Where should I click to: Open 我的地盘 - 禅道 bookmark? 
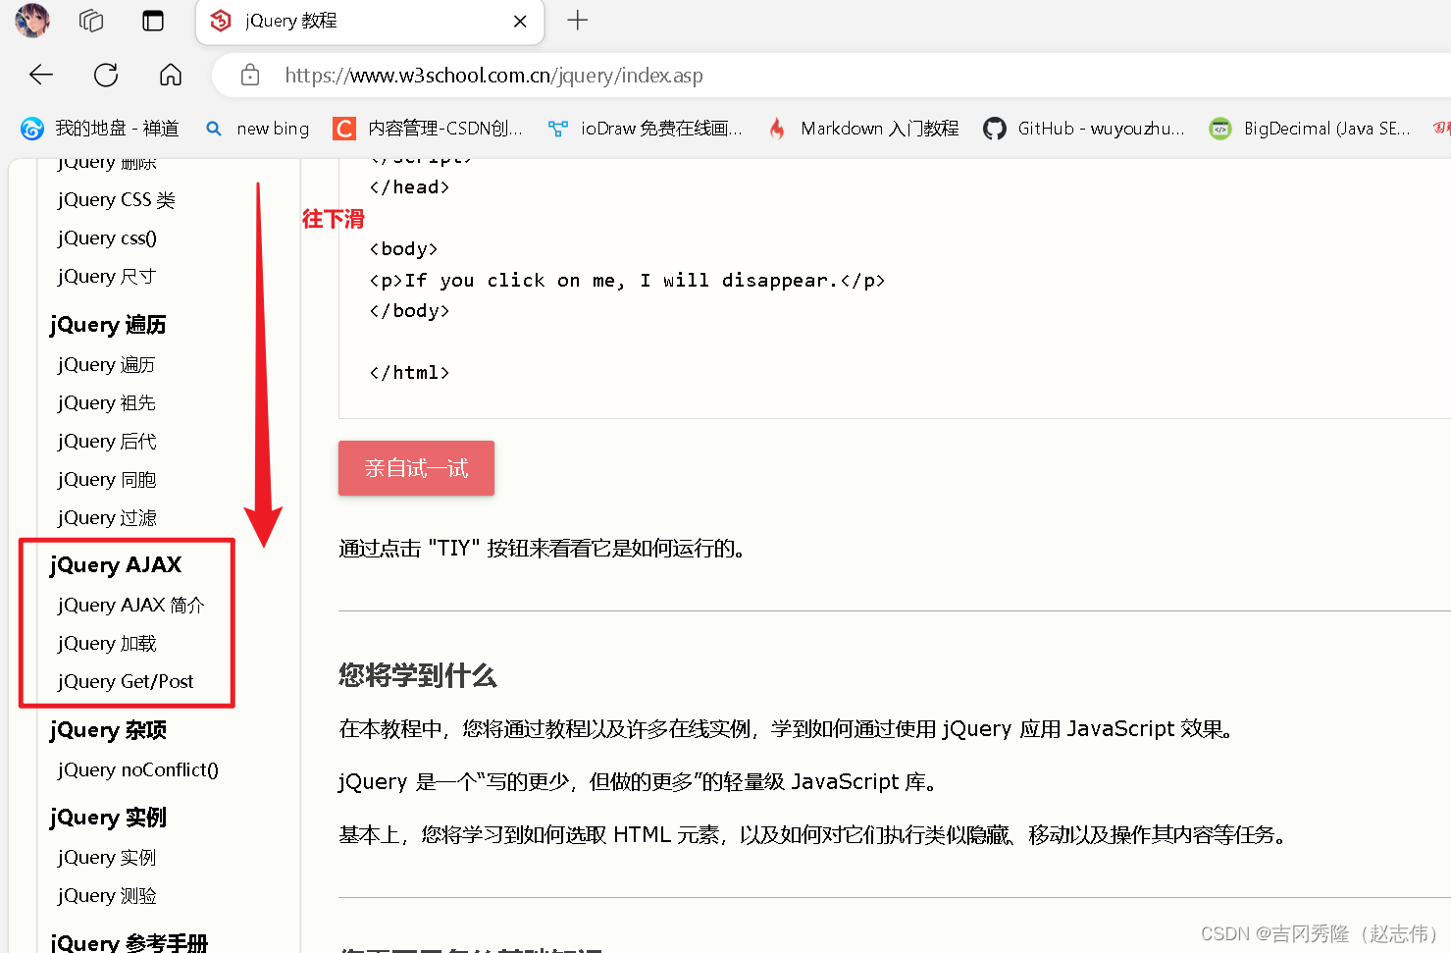pos(99,129)
